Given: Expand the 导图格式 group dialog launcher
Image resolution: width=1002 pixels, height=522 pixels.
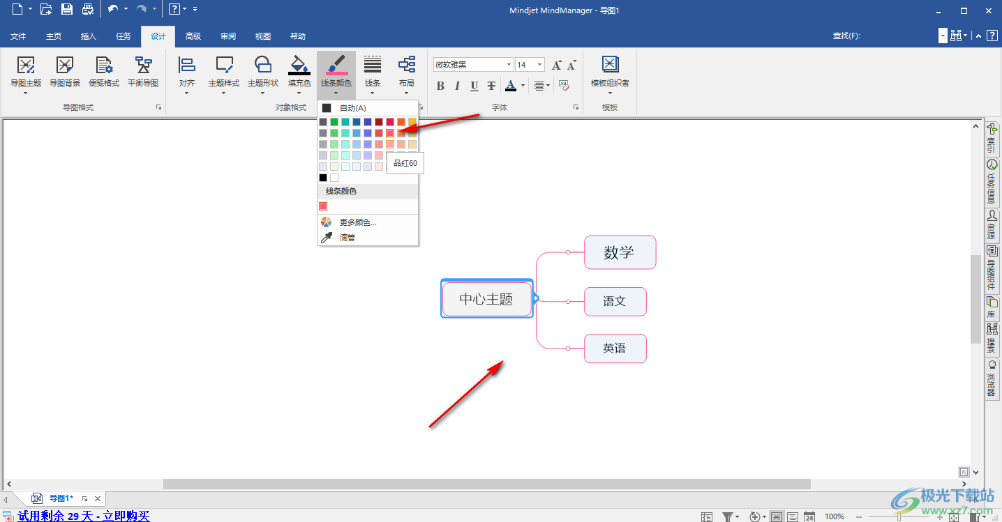Looking at the screenshot, I should 159,107.
